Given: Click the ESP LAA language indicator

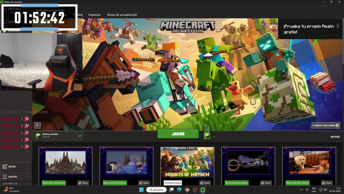Looking at the screenshot, I should coord(314,190).
